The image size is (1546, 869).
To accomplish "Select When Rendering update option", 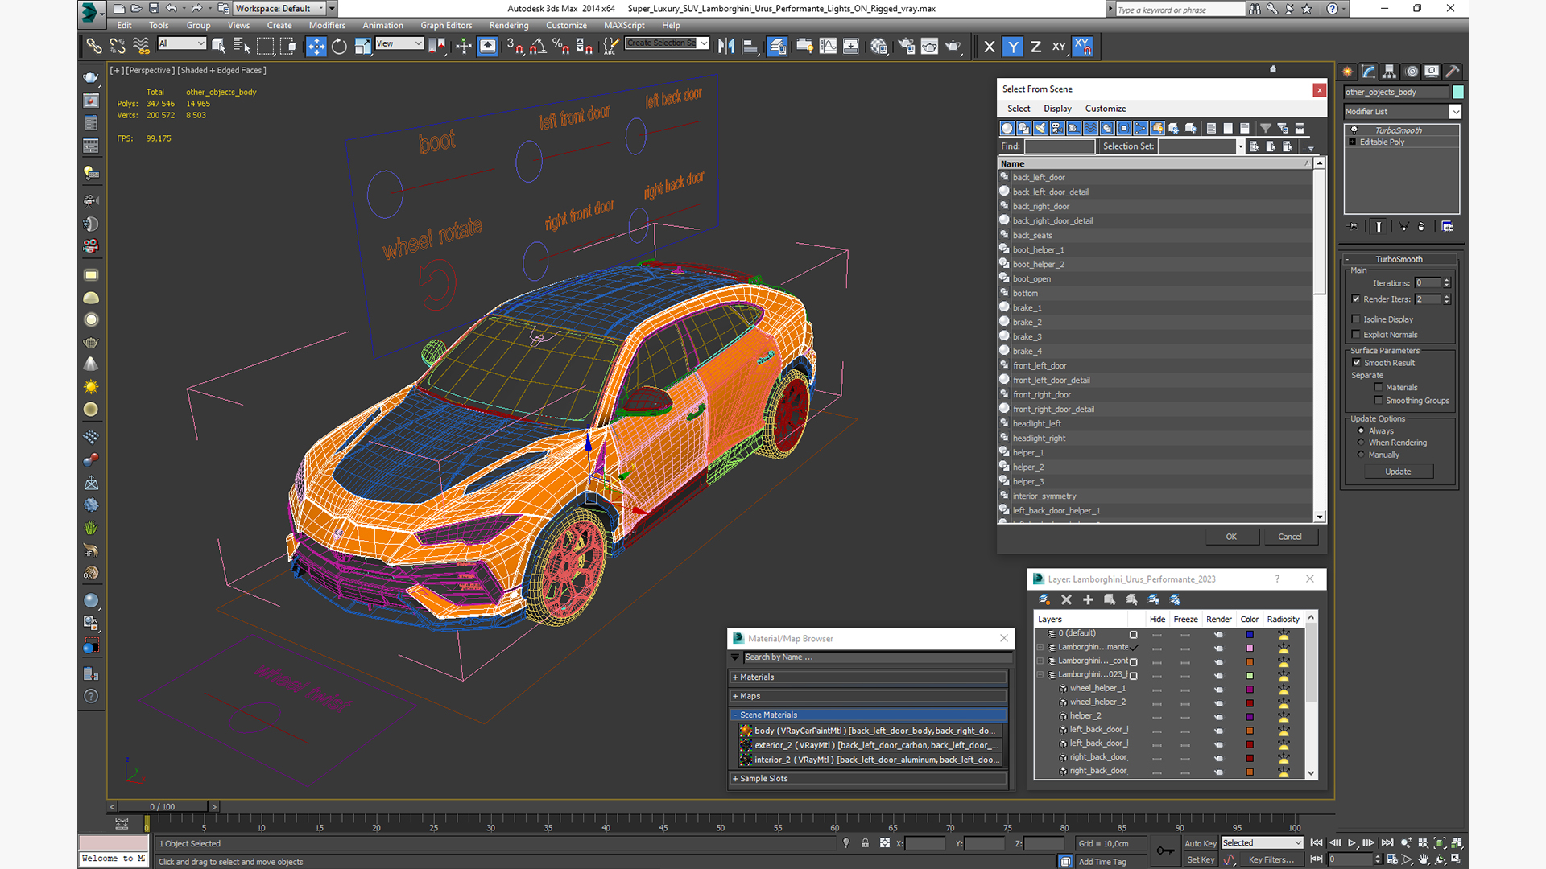I will pyautogui.click(x=1361, y=443).
